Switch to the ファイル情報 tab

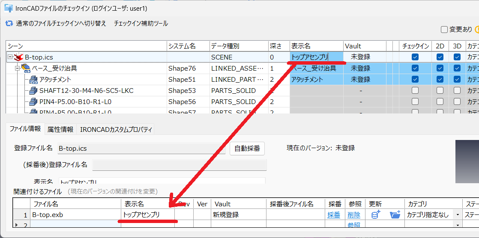25,129
